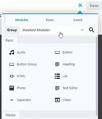Image resolution: width=102 pixels, height=119 pixels.
Task: Click the Separator dash icon
Action: (12, 100)
